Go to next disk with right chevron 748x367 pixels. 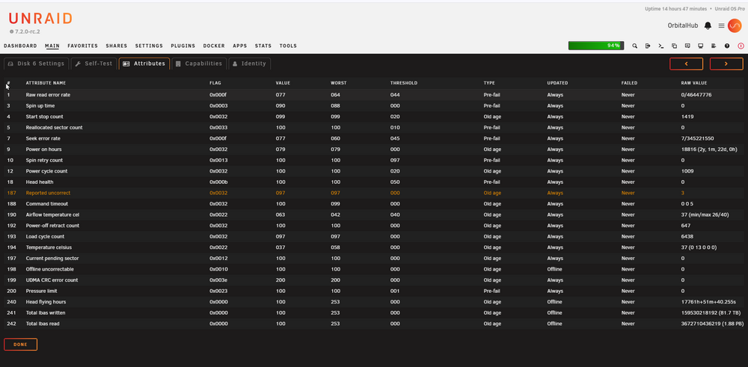[x=726, y=64]
